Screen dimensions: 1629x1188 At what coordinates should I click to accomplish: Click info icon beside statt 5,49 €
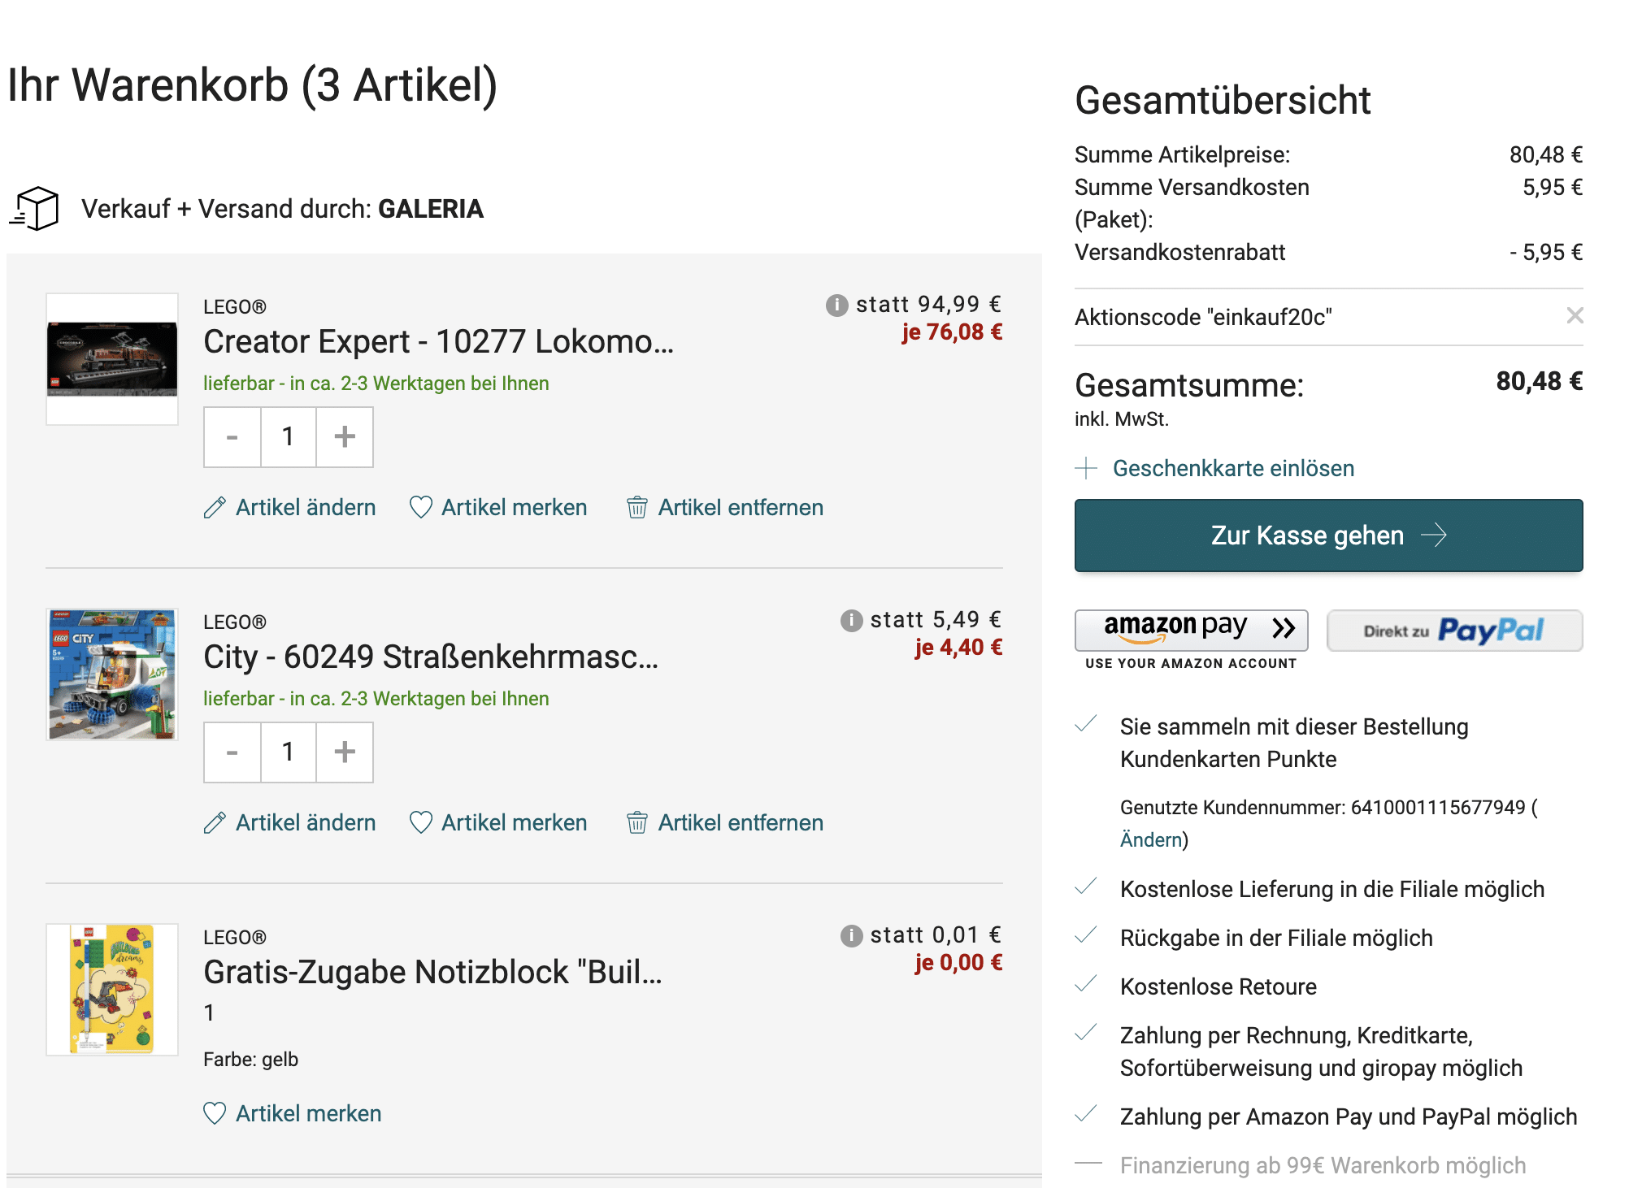851,621
